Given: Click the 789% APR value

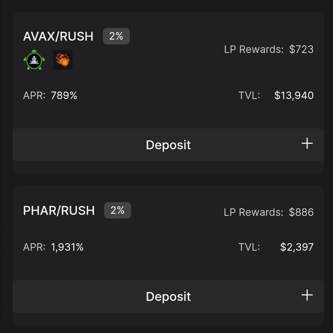Looking at the screenshot, I should pyautogui.click(x=64, y=95).
